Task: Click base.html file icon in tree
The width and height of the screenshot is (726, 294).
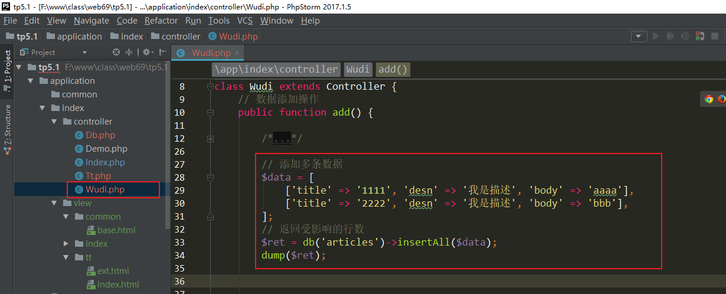Action: pos(91,230)
